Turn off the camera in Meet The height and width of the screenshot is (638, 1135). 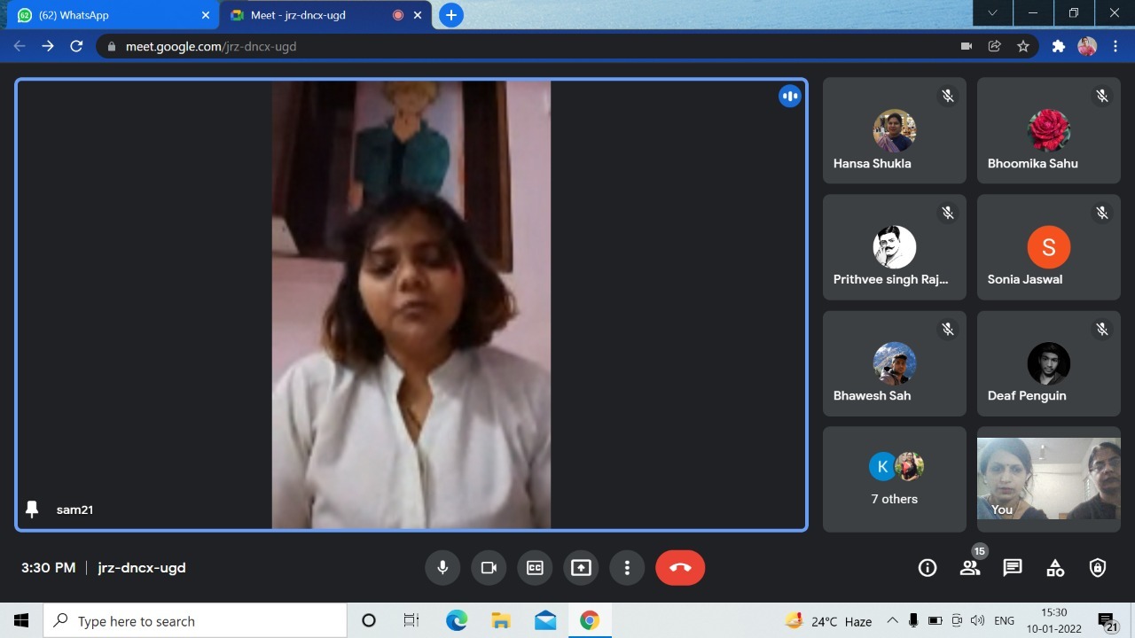[x=489, y=568]
